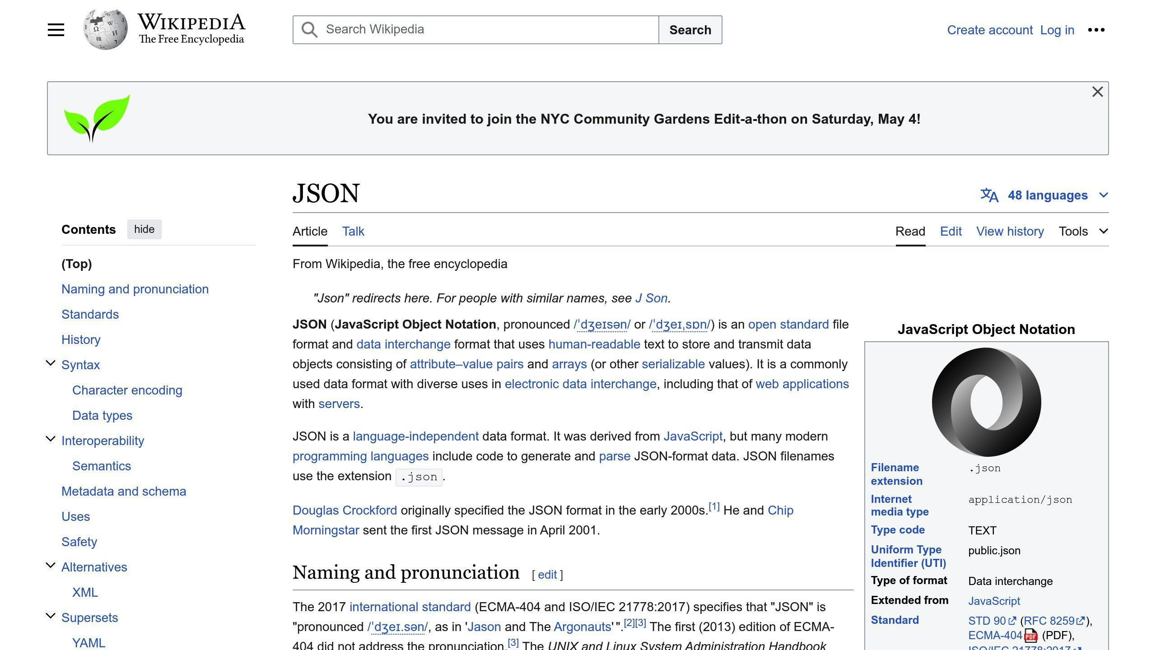Dismiss the Edit-a-thon banner
The image size is (1156, 650).
(1098, 92)
